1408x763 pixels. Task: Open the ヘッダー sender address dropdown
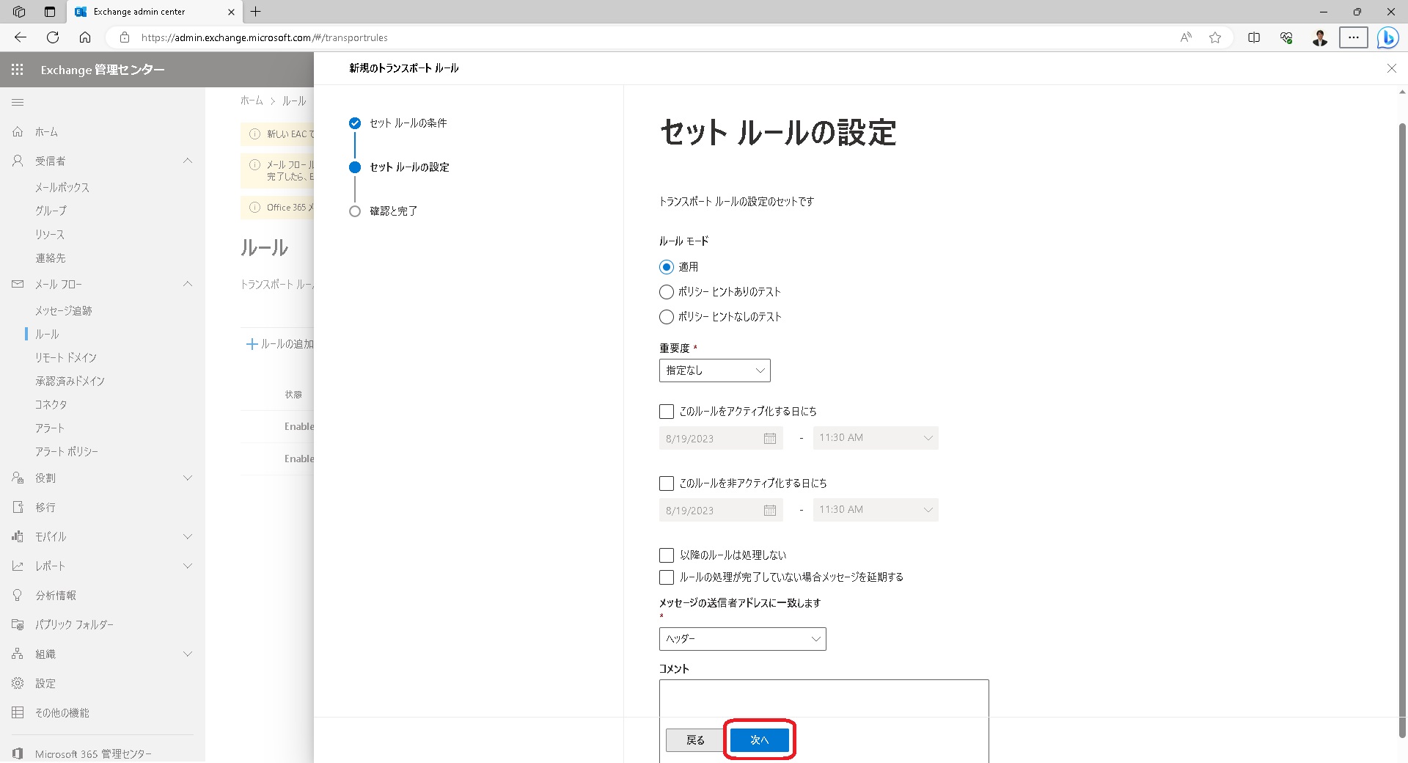point(742,639)
